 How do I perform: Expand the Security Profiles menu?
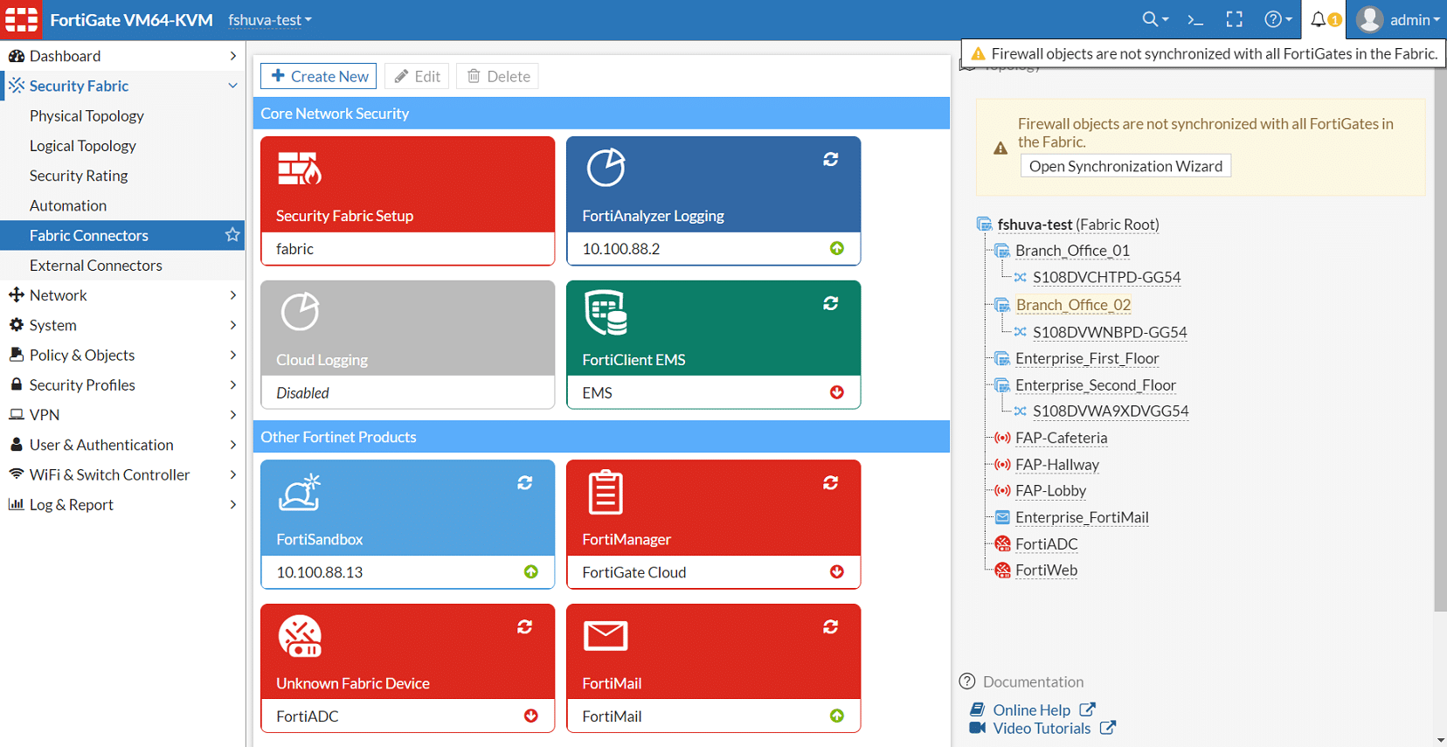click(x=122, y=384)
